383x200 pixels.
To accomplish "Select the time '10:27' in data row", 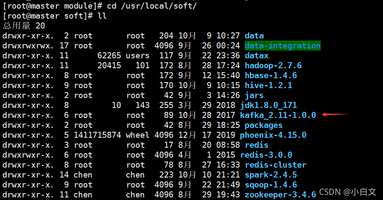I will point(228,36).
